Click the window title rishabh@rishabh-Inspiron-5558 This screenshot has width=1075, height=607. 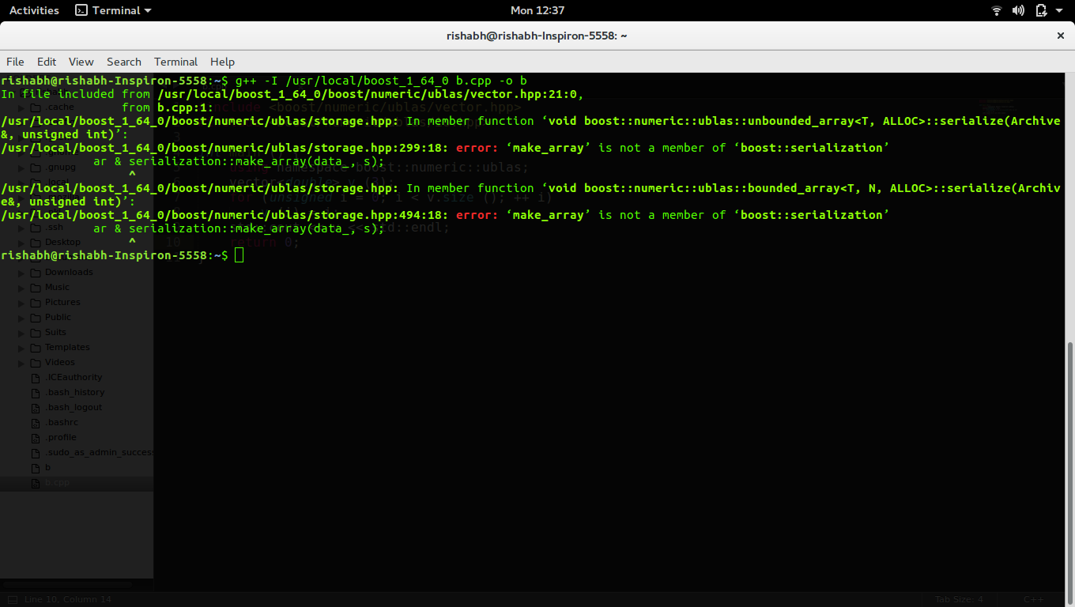click(x=537, y=36)
